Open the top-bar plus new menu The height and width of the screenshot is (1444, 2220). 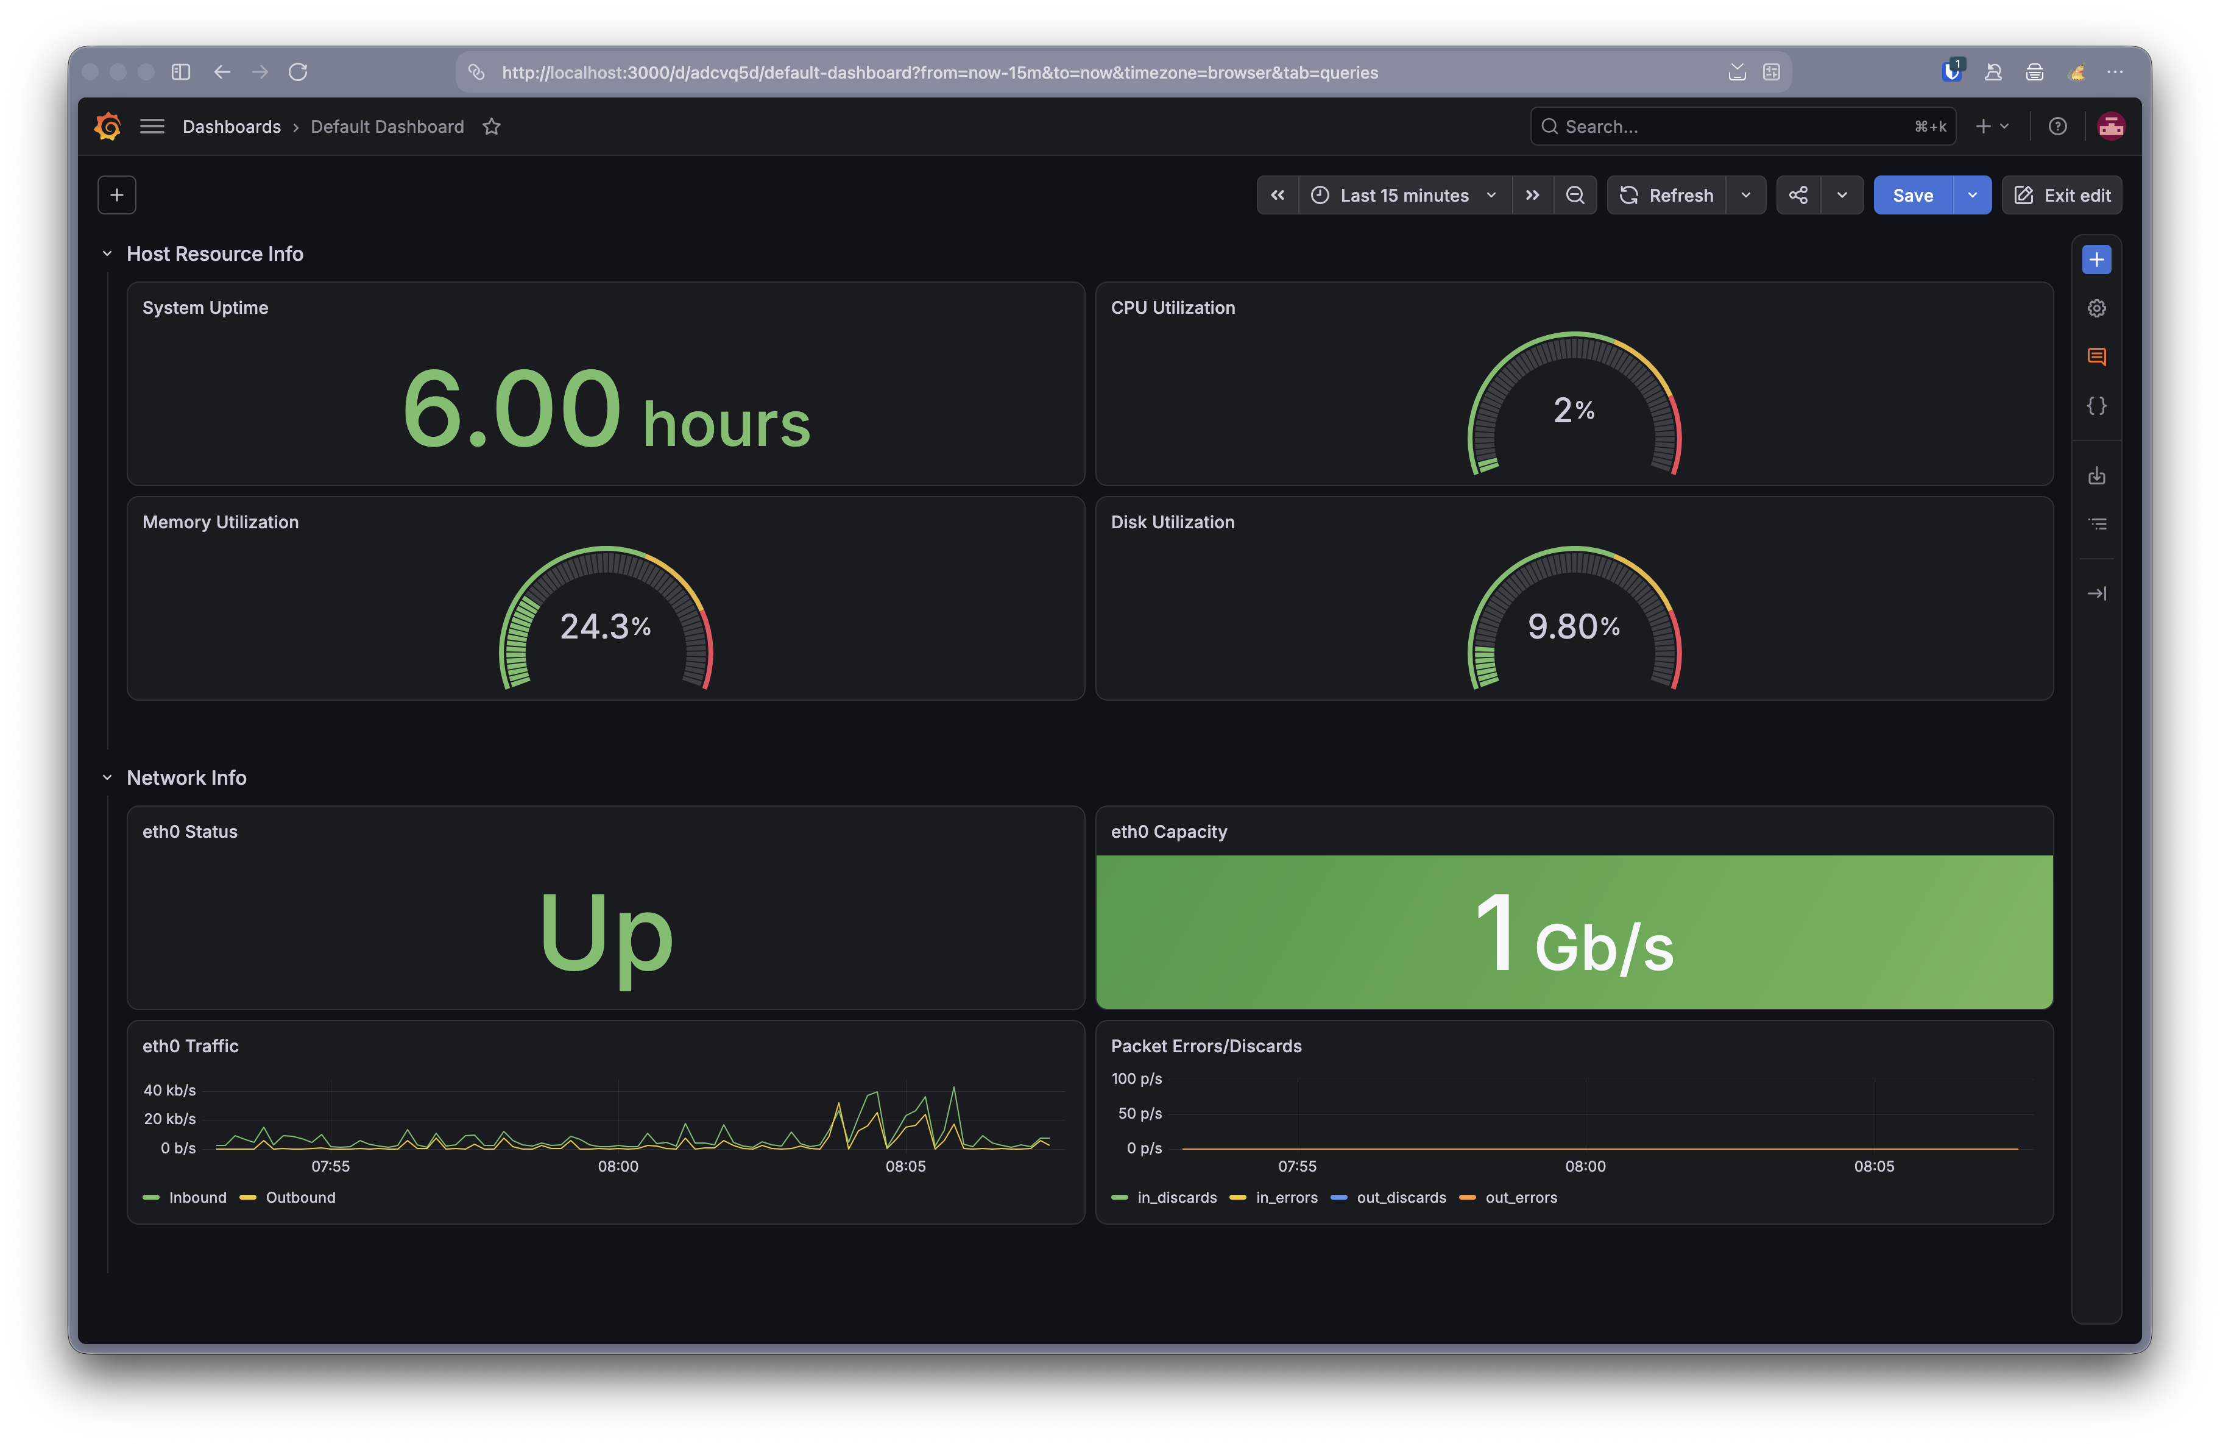pyautogui.click(x=1992, y=126)
